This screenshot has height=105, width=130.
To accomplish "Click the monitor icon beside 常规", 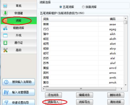I will (x=5, y=6).
